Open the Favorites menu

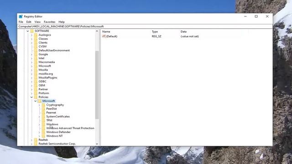[50, 22]
